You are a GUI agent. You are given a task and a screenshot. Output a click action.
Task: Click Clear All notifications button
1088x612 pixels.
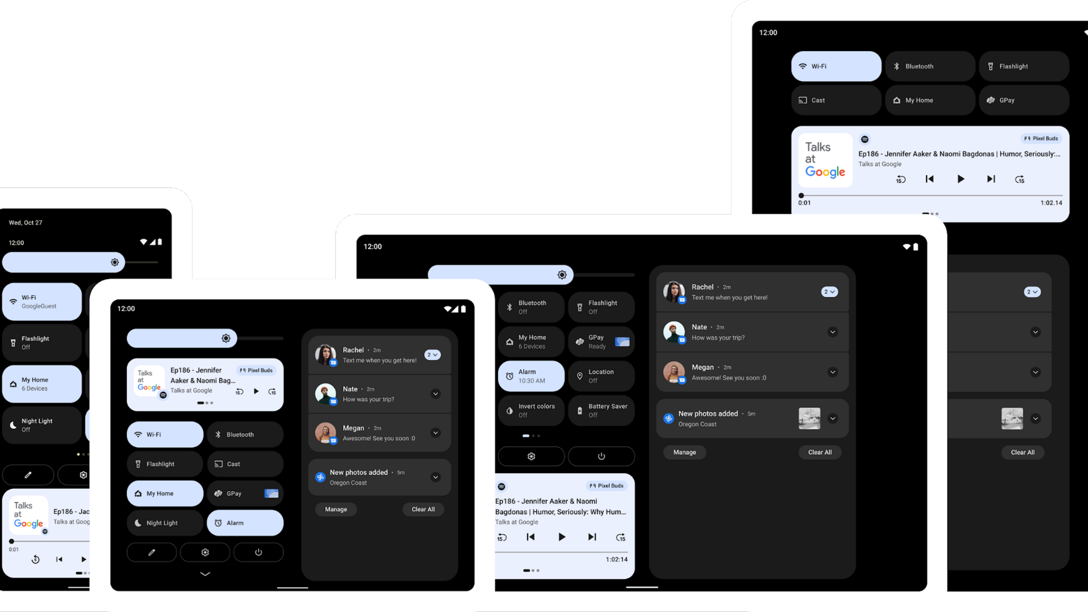[424, 509]
